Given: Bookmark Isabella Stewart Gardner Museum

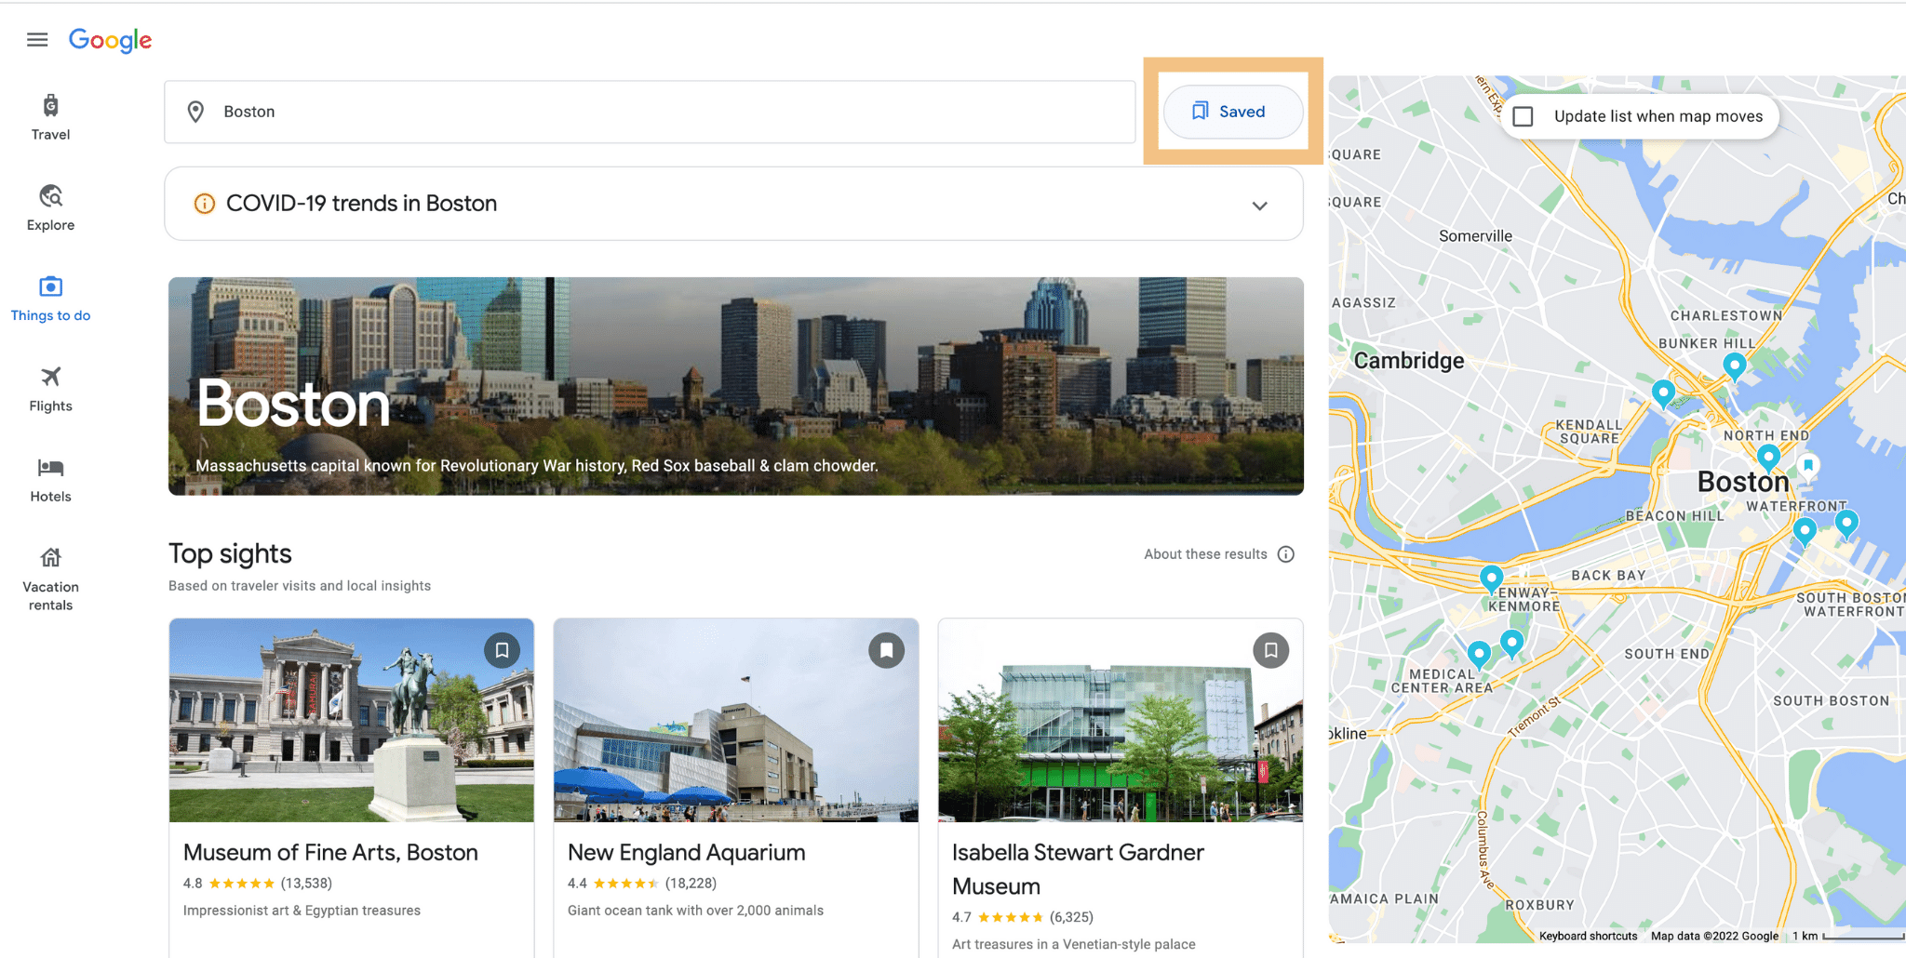Looking at the screenshot, I should tap(1270, 650).
